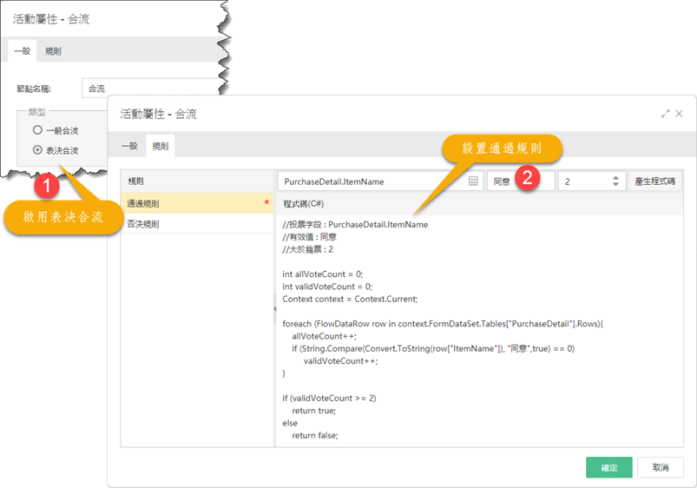Click the 'if (validVoteCount >= 2)' line
The width and height of the screenshot is (697, 488).
click(x=329, y=399)
